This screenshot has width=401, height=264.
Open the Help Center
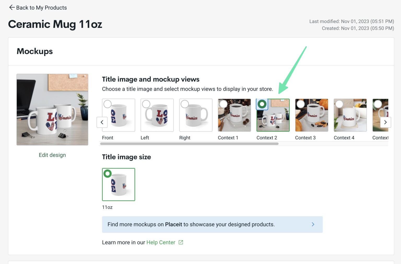(161, 242)
